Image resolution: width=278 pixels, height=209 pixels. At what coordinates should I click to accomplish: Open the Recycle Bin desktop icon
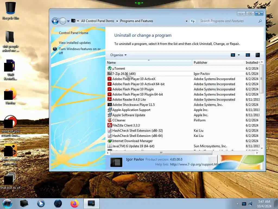11,11
